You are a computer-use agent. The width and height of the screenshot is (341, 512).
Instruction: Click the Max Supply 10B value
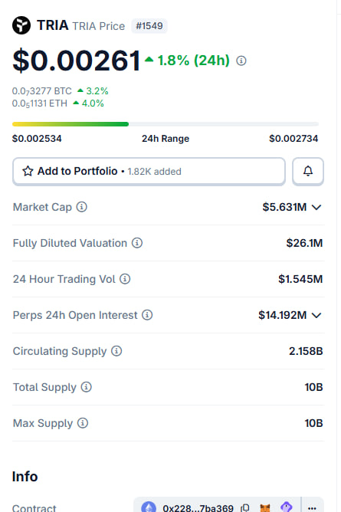click(313, 423)
